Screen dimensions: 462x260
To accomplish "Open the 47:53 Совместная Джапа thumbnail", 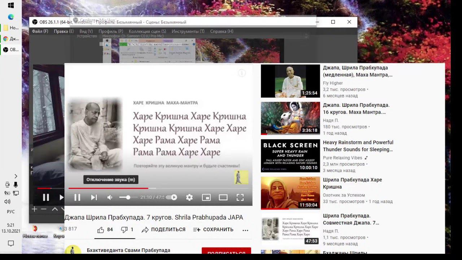I will click(290, 230).
